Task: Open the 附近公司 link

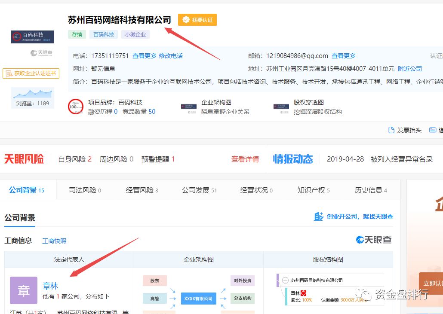Action: point(409,69)
